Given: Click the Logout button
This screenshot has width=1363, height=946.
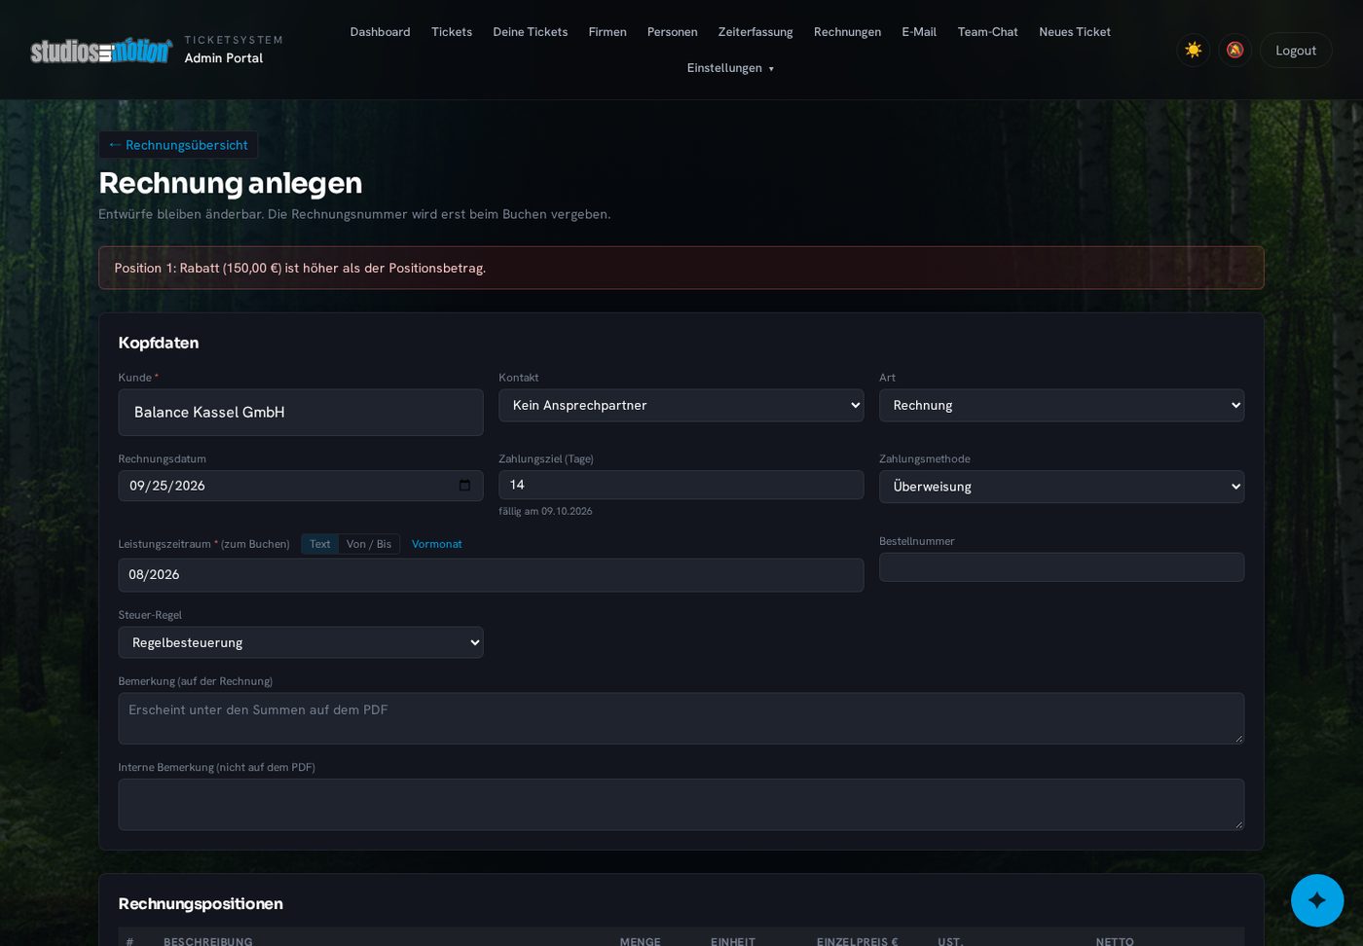Looking at the screenshot, I should click(x=1296, y=51).
